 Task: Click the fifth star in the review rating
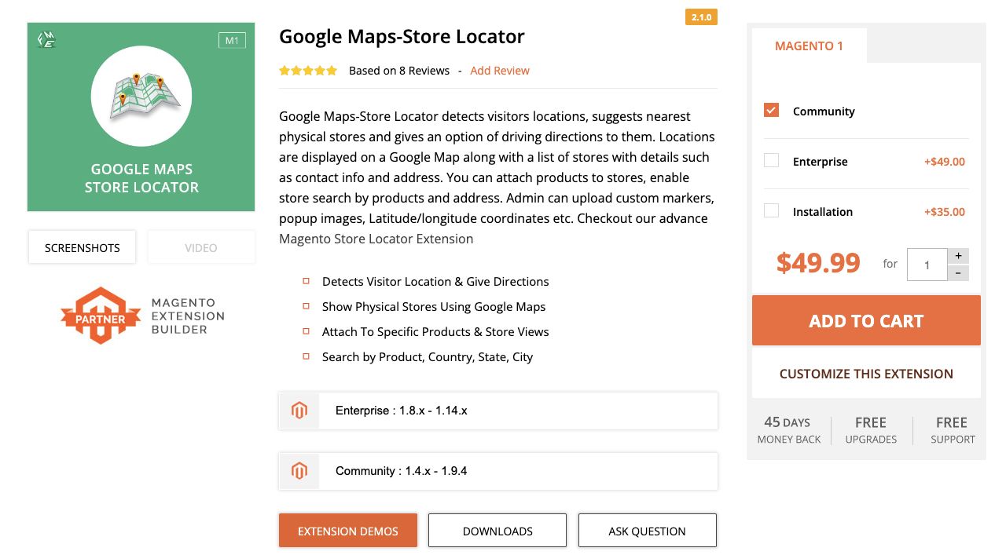(332, 70)
